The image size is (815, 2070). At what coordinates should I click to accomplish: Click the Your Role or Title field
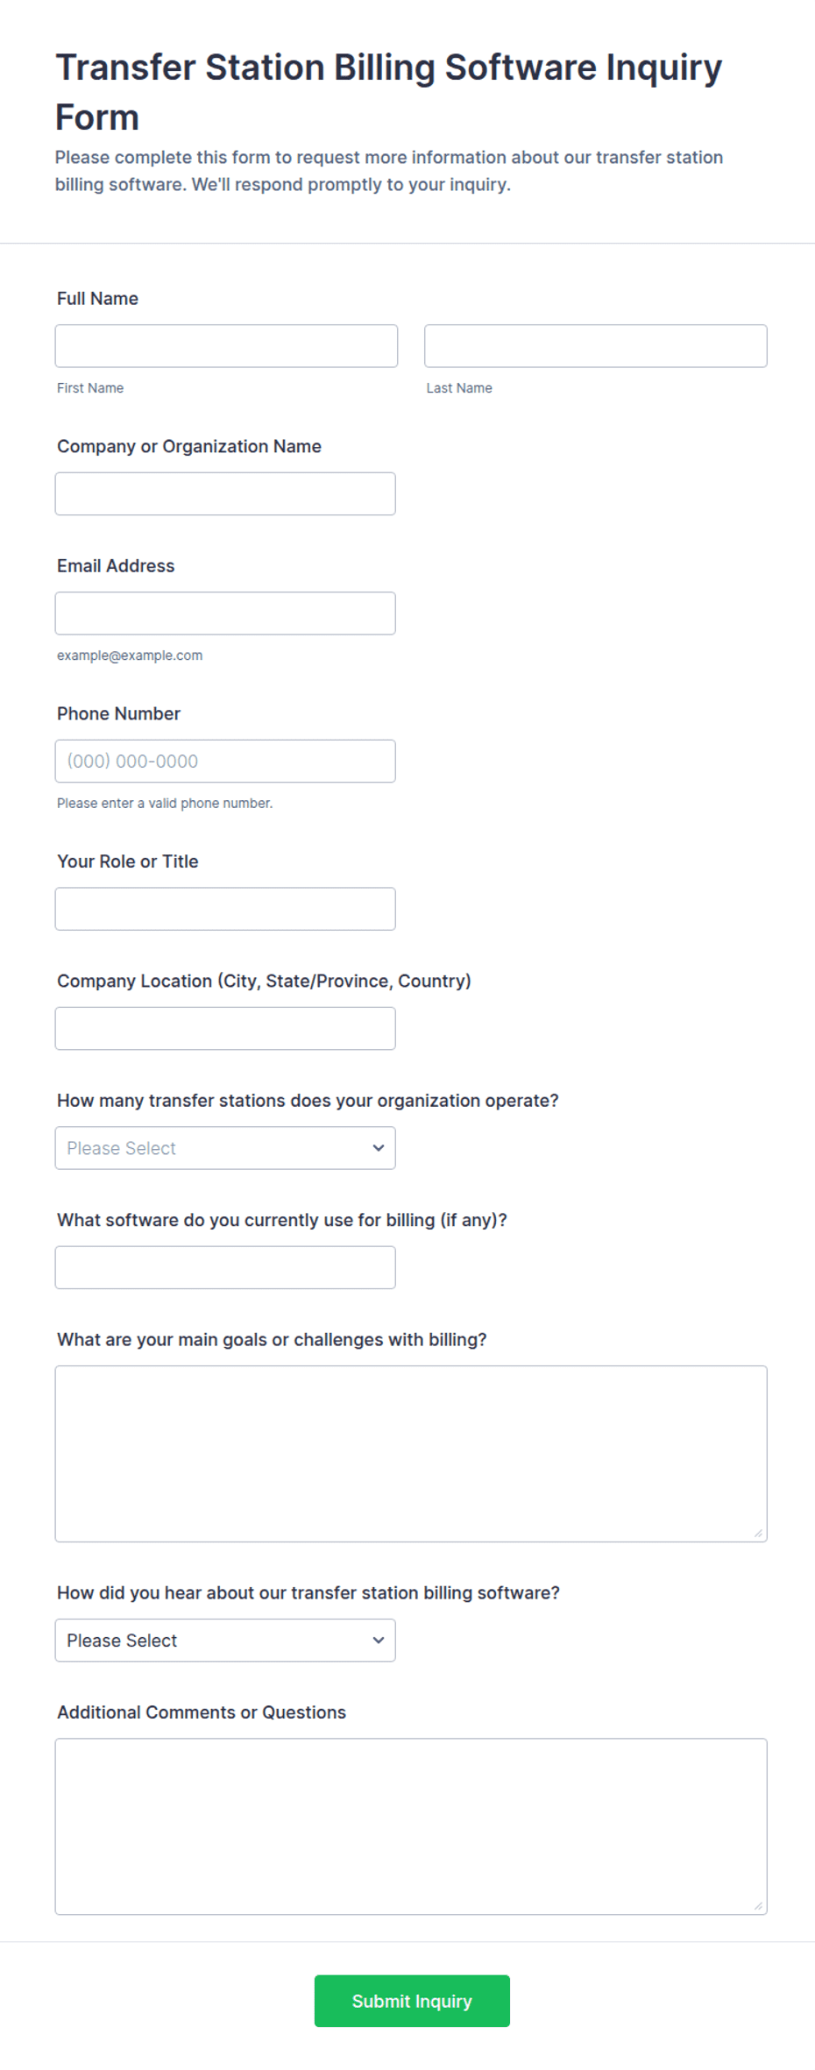225,909
